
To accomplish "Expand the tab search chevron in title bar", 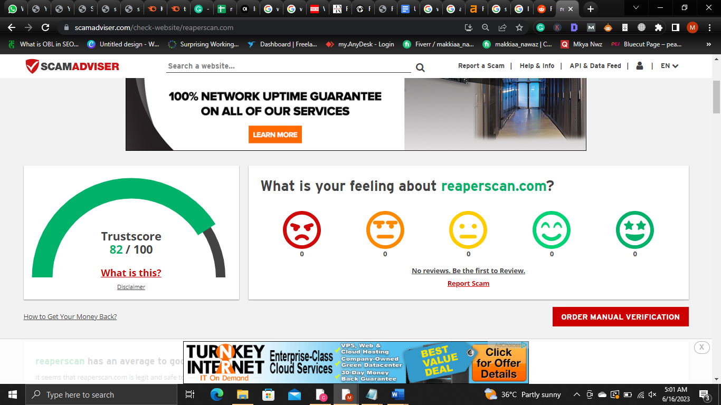I will click(x=636, y=8).
